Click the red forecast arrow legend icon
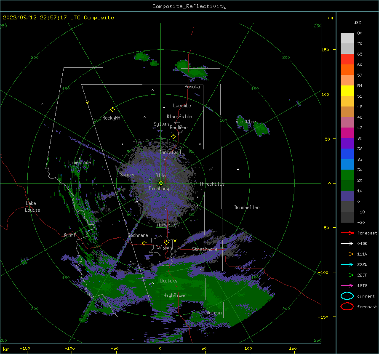The height and width of the screenshot is (354, 379). (x=347, y=233)
